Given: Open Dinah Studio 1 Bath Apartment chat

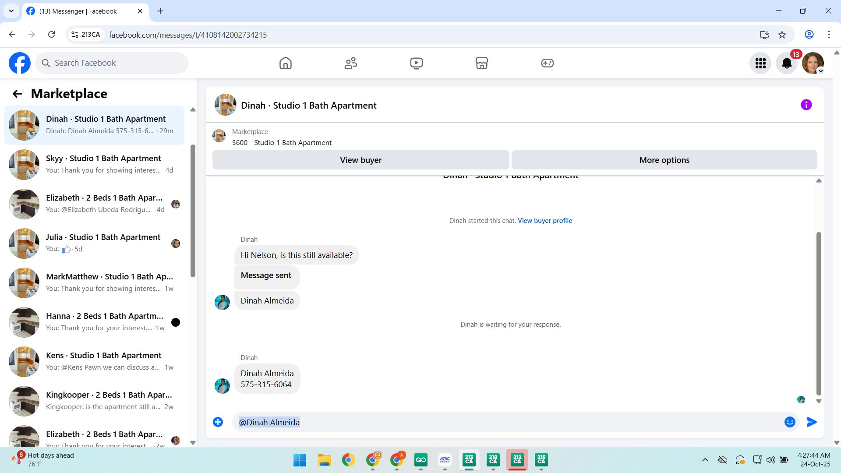Looking at the screenshot, I should point(94,125).
